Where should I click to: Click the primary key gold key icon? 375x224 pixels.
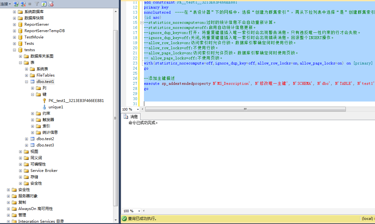(x=44, y=101)
